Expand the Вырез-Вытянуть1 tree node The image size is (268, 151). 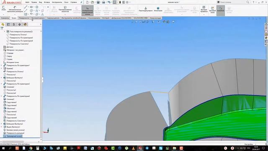[2, 127]
